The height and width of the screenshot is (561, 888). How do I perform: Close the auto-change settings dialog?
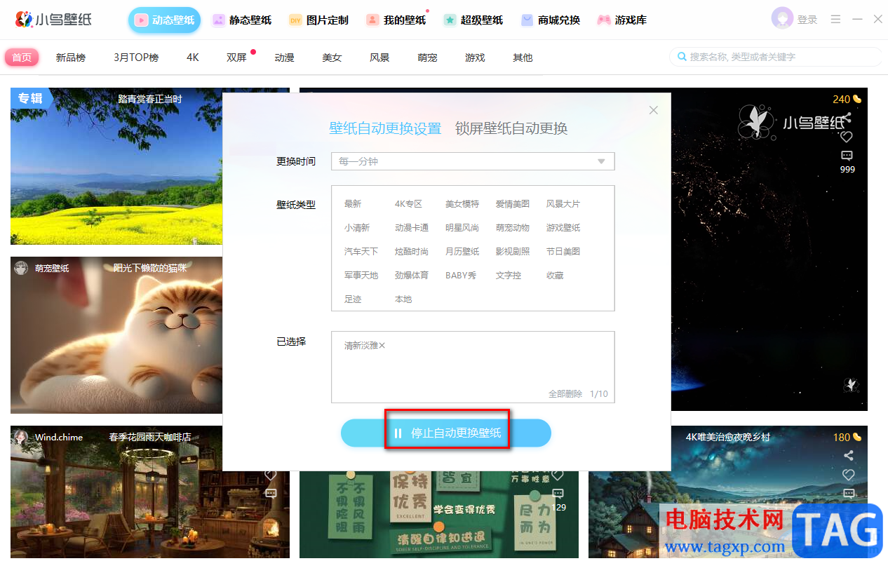654,110
